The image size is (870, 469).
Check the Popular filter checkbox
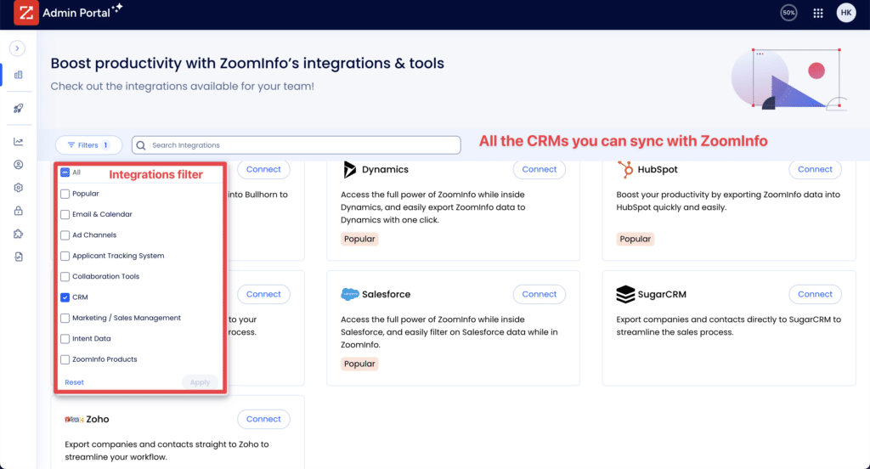pyautogui.click(x=65, y=194)
